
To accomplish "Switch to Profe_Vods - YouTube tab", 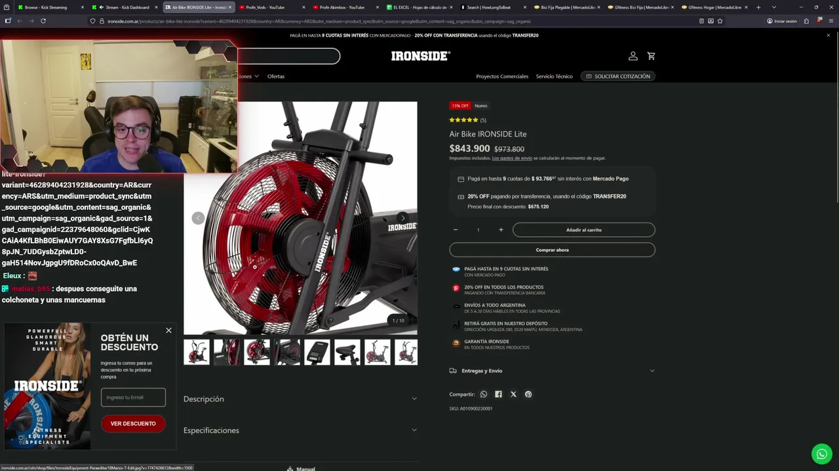I will pos(271,7).
